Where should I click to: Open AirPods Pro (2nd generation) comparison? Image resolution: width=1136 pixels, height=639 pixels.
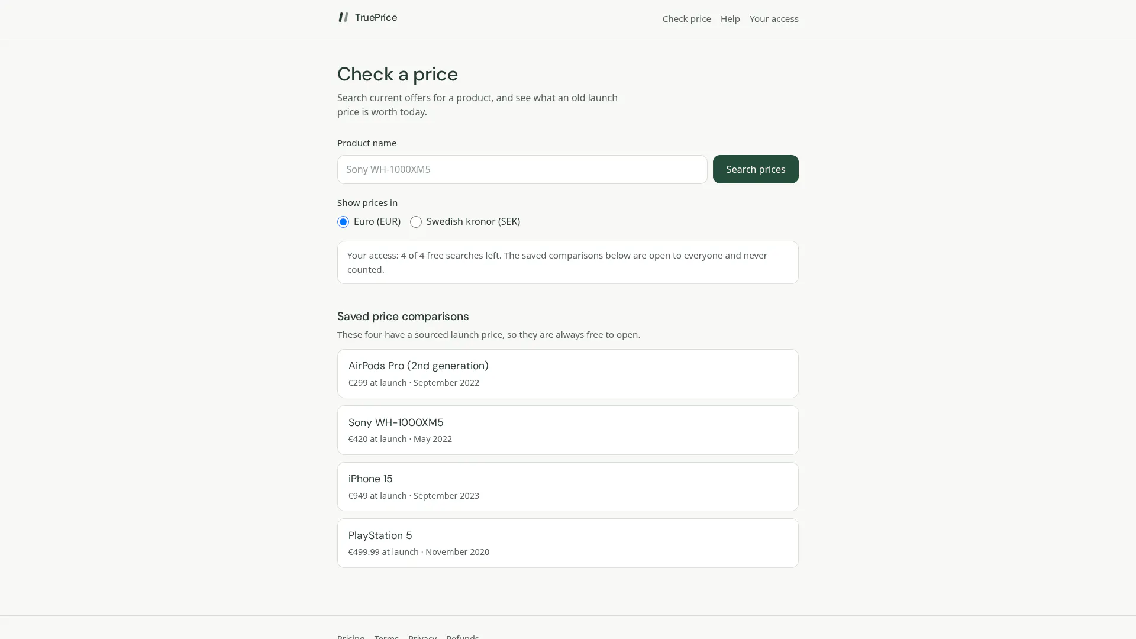[567, 373]
